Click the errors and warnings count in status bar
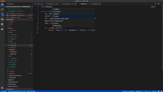 (x=31, y=91)
